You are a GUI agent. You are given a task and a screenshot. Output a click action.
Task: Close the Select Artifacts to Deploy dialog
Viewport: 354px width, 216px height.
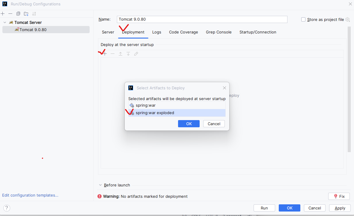tap(225, 88)
